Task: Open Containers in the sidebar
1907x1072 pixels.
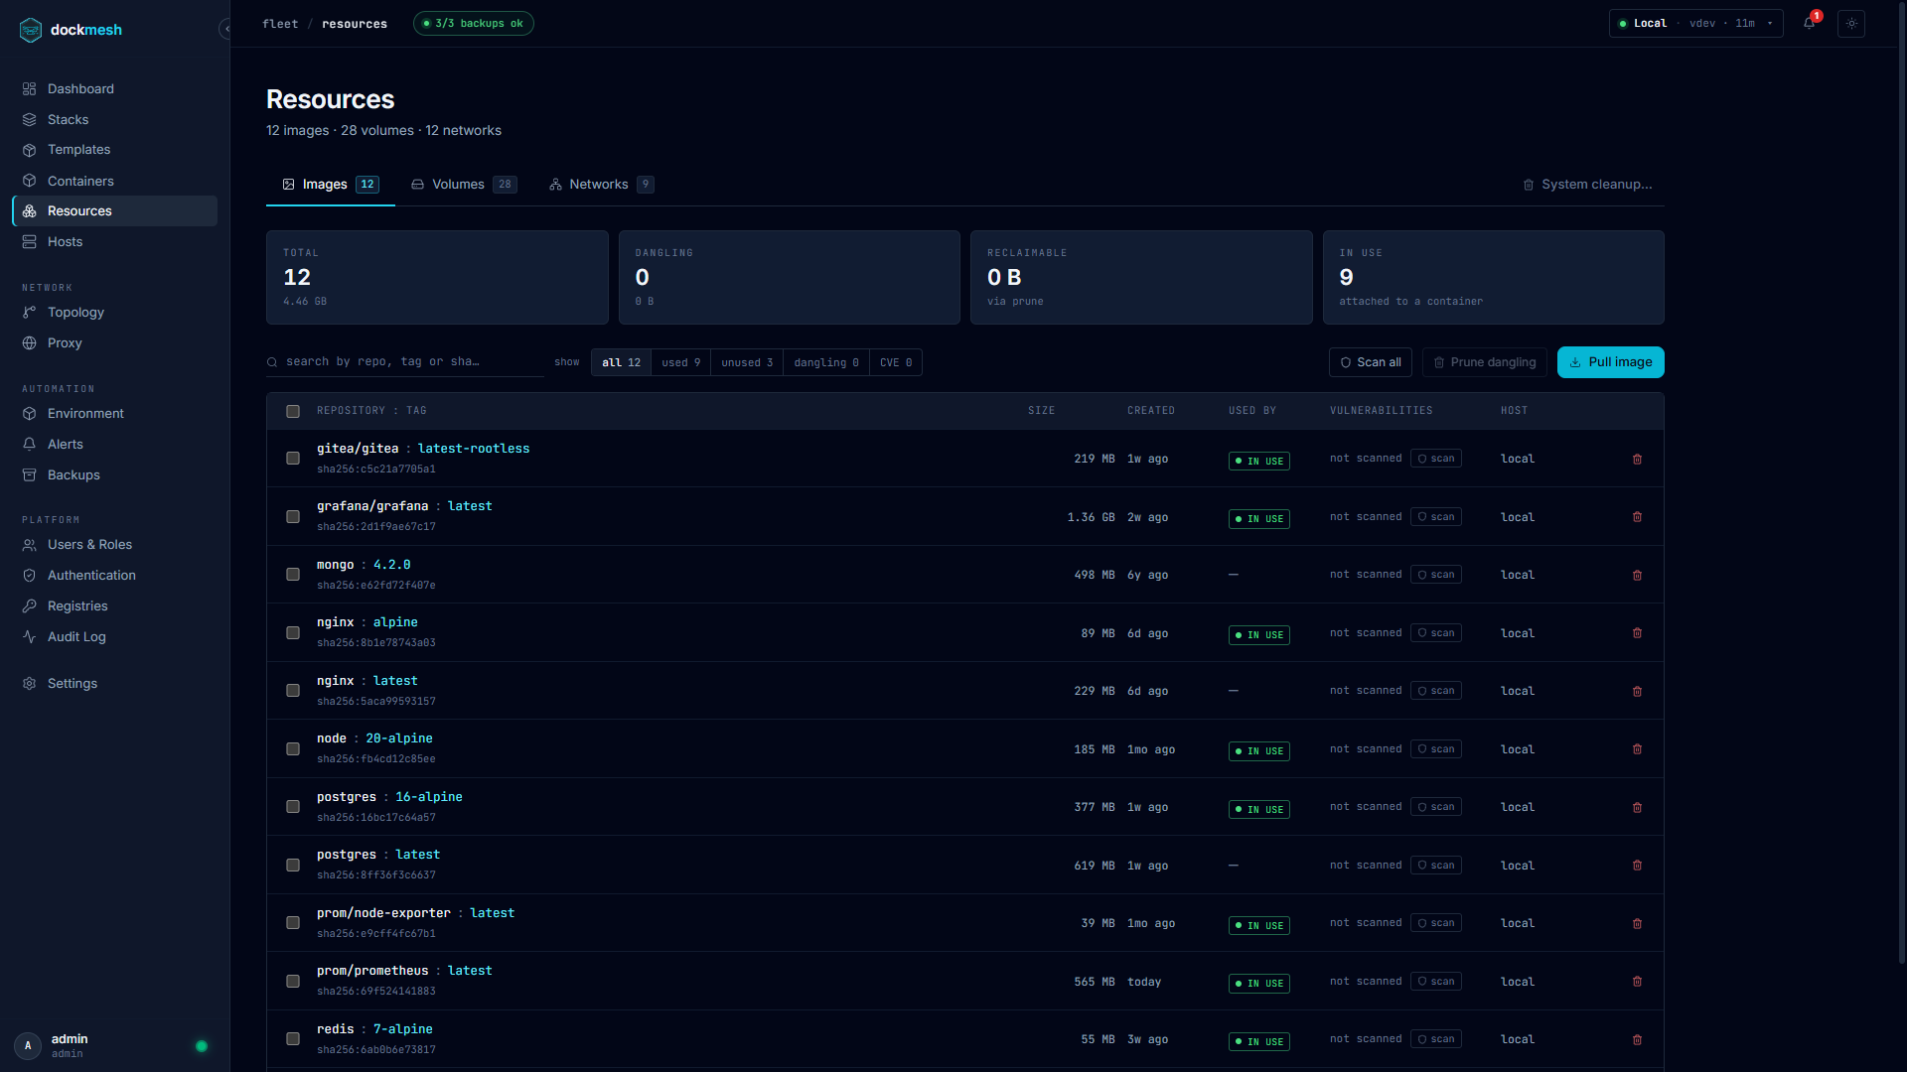Action: click(x=114, y=181)
